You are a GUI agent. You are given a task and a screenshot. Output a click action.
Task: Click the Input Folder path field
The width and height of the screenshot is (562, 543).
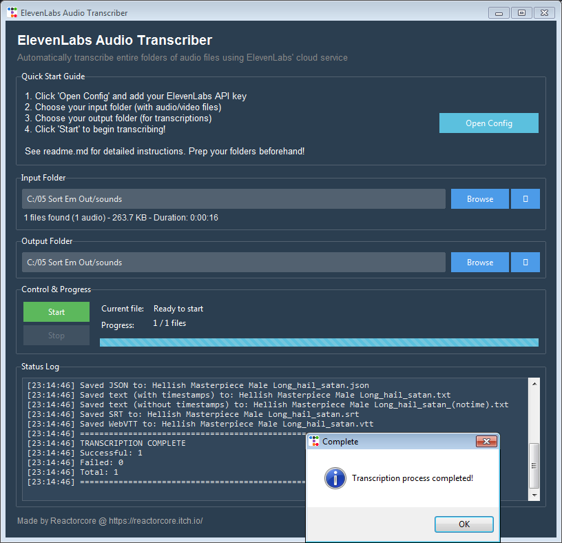(x=233, y=198)
